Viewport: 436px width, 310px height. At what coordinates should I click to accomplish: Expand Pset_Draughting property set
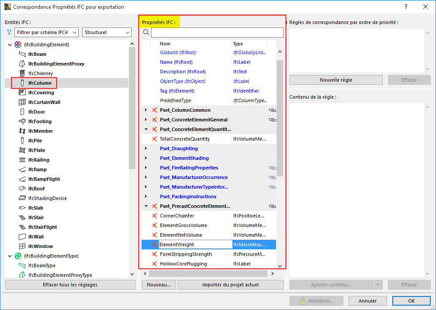click(x=146, y=148)
